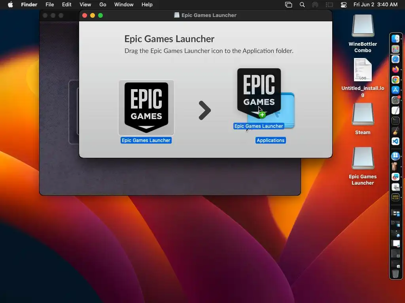Screen dimensions: 405x303
Task: Open TextEdit from the Dock
Action: [396, 110]
